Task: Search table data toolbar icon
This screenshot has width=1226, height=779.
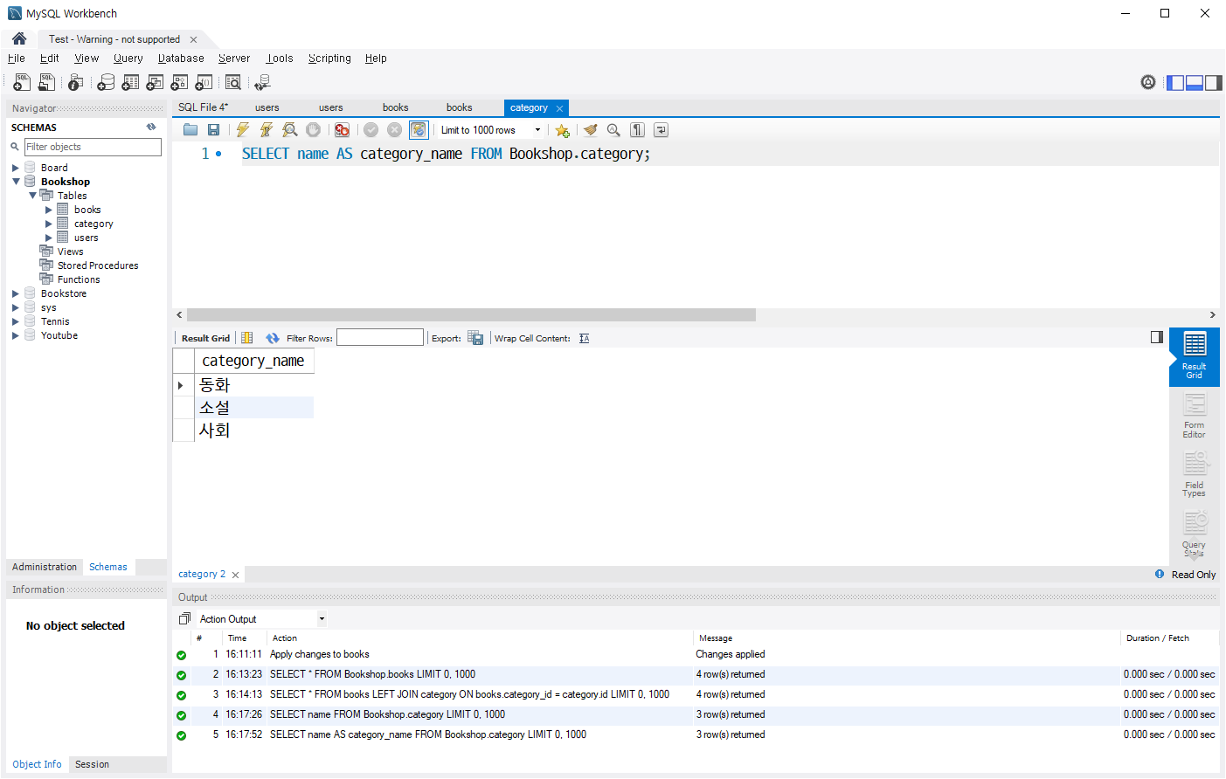Action: click(233, 82)
